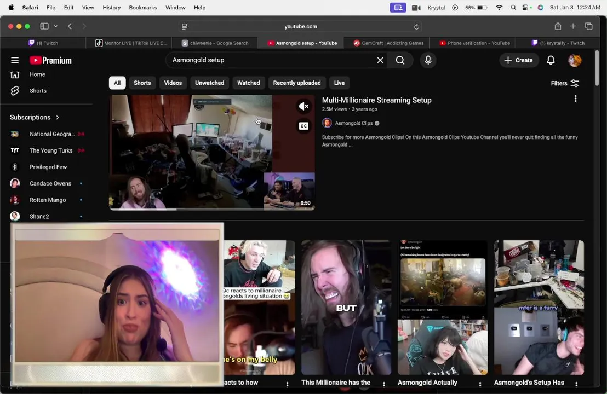This screenshot has height=394, width=607.
Task: Toggle closed captions on the preview
Action: tap(303, 126)
